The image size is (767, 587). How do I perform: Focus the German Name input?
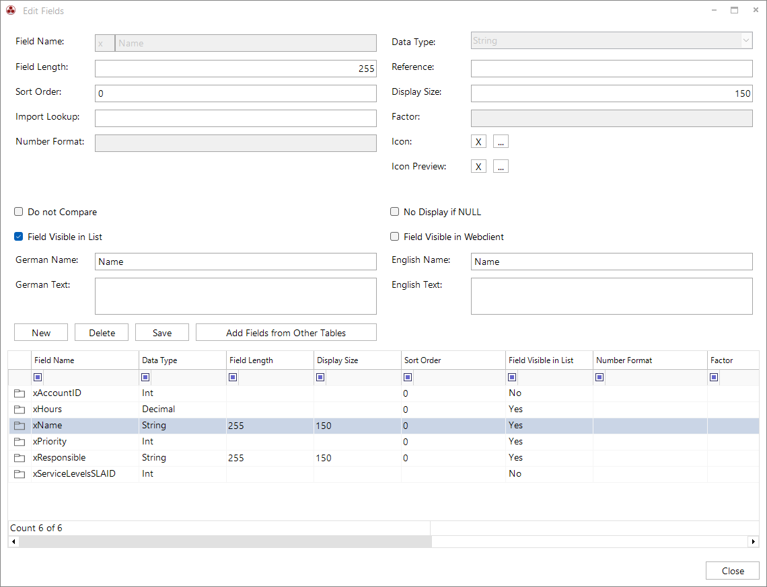tap(235, 262)
